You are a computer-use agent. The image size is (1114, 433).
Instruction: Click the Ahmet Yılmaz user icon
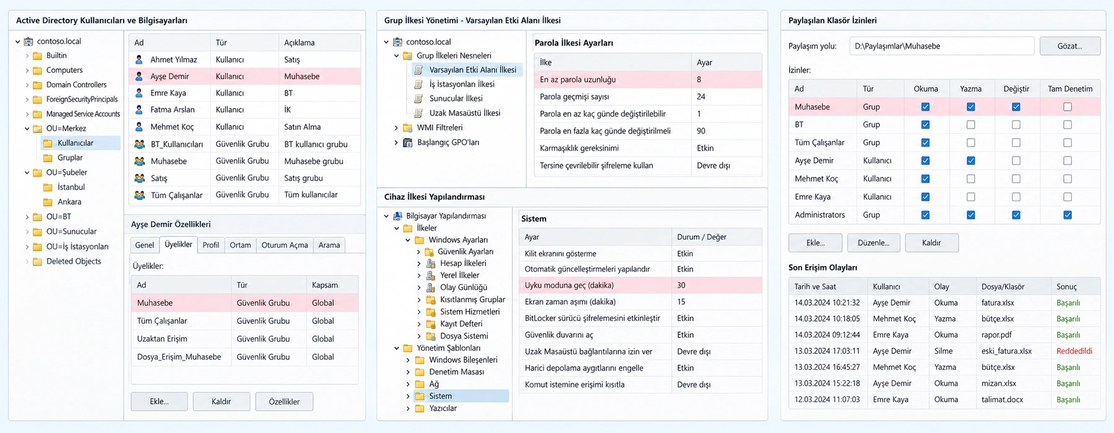[x=139, y=59]
